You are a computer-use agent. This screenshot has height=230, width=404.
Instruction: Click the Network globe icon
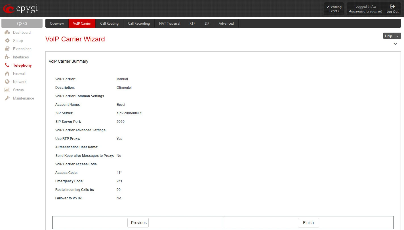point(7,82)
